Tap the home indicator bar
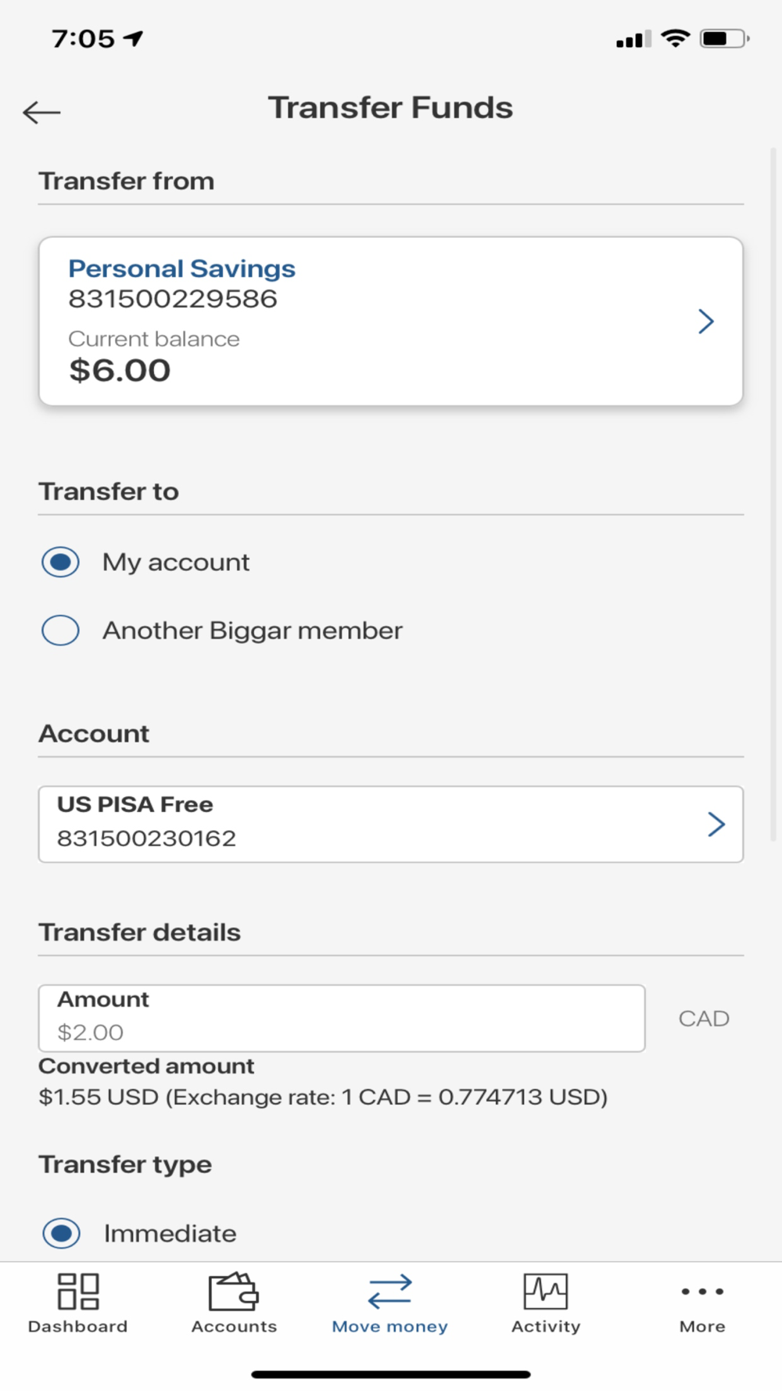 [391, 1375]
